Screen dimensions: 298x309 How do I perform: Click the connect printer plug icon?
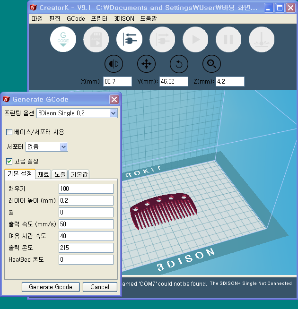click(129, 39)
